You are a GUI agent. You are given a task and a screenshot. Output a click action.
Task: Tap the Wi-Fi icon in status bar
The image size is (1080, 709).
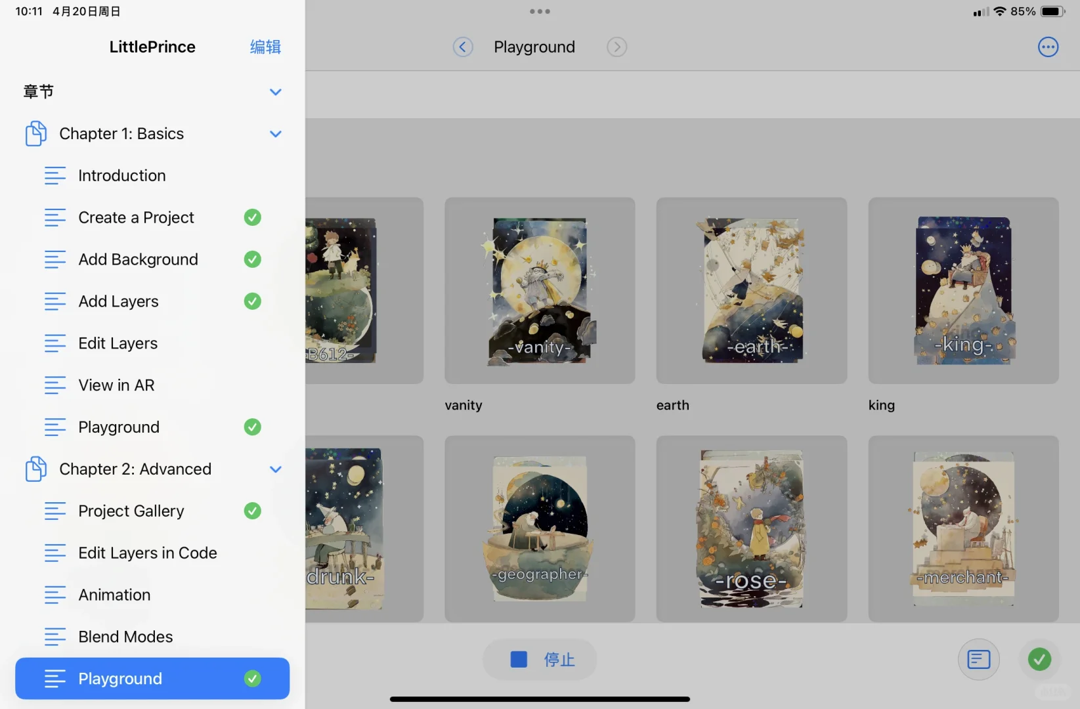click(x=1000, y=11)
